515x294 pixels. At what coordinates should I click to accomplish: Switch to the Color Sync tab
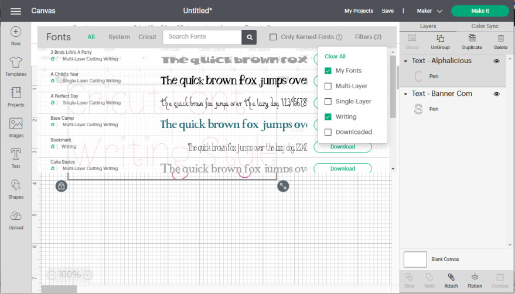486,26
